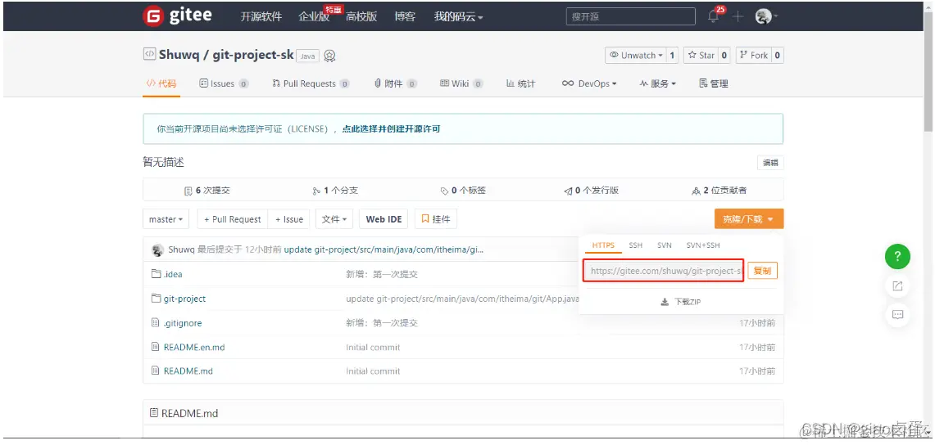Click the 挂件 widget button

(436, 219)
